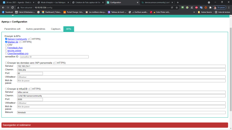Uncheck the Sensor Community checkbox
This screenshot has width=232, height=130.
tap(6, 39)
